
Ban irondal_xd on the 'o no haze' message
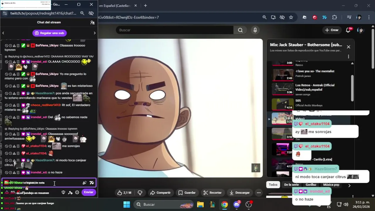[6, 173]
